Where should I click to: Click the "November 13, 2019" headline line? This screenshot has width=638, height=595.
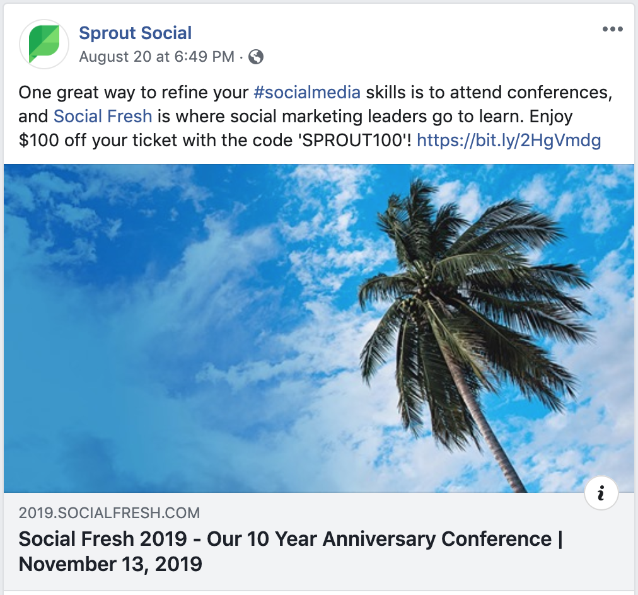110,563
